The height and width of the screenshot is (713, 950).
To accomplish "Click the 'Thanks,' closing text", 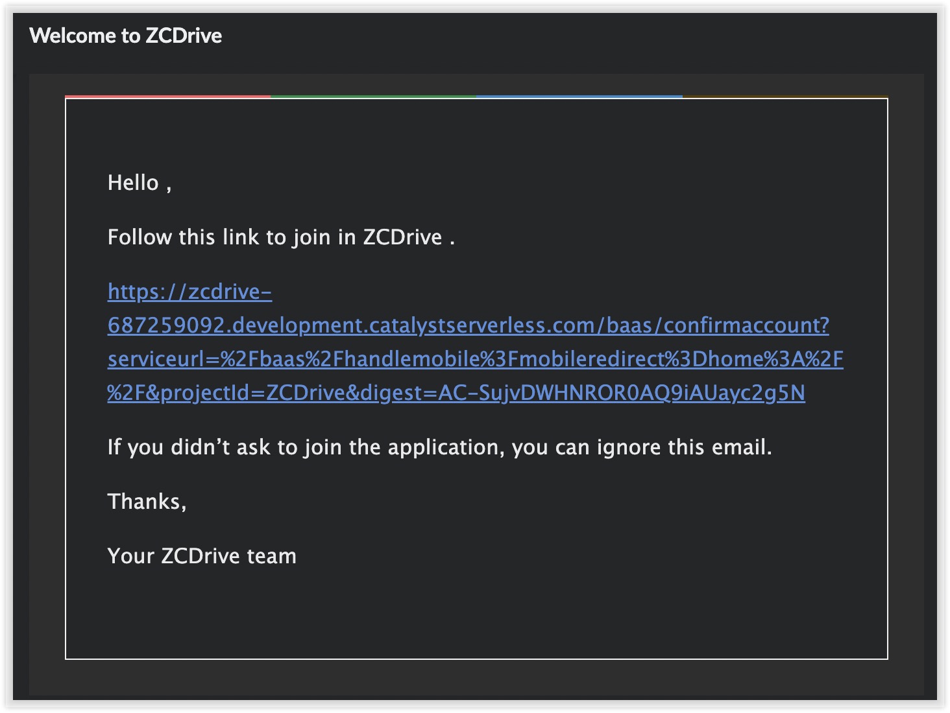I will (x=147, y=502).
